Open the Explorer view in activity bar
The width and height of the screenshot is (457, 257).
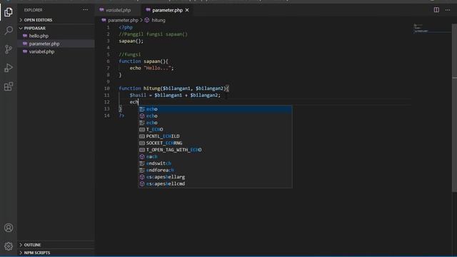click(9, 12)
